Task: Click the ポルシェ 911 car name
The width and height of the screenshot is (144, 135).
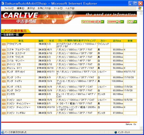Action: click(14, 68)
